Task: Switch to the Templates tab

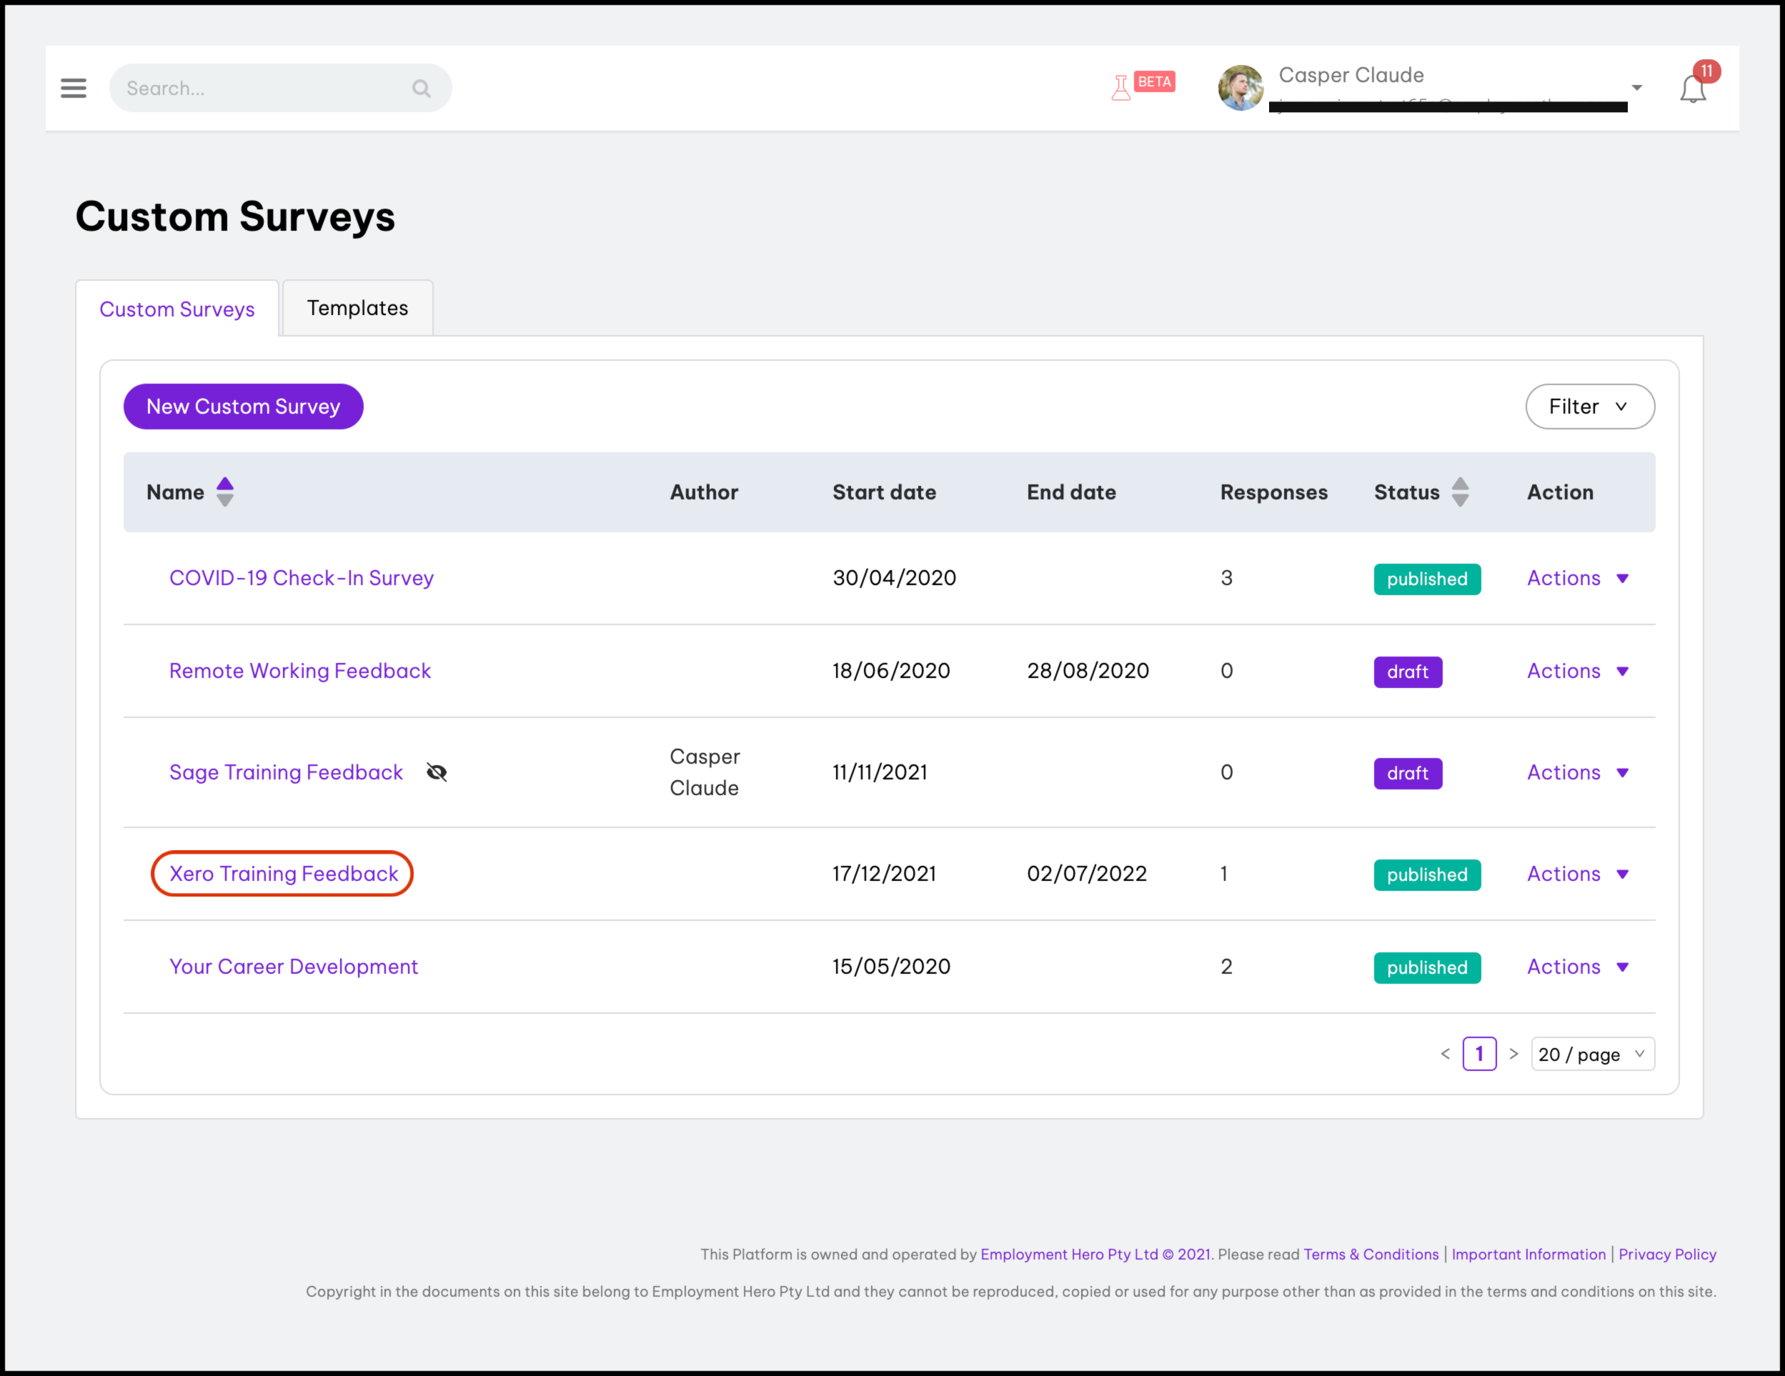Action: coord(357,308)
